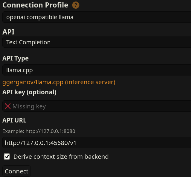Viewport: 191px width, 177px height.
Task: Click the 'Missing key' placeholder text
Action: (29, 106)
